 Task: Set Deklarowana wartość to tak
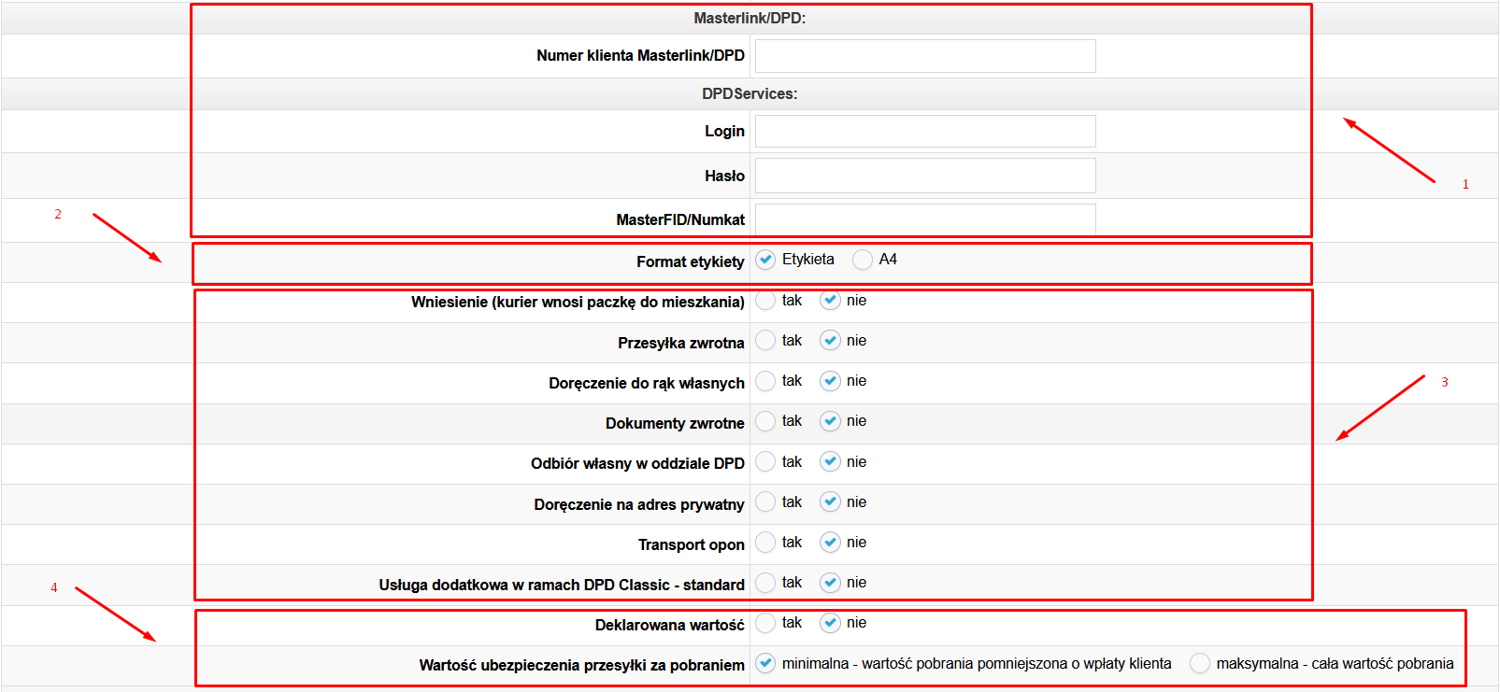click(765, 623)
